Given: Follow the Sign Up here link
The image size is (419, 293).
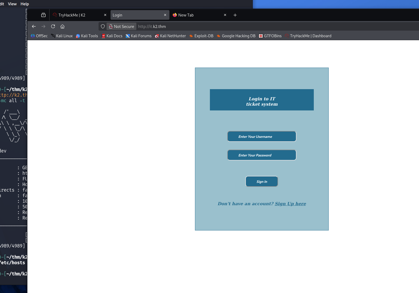Looking at the screenshot, I should coord(290,204).
